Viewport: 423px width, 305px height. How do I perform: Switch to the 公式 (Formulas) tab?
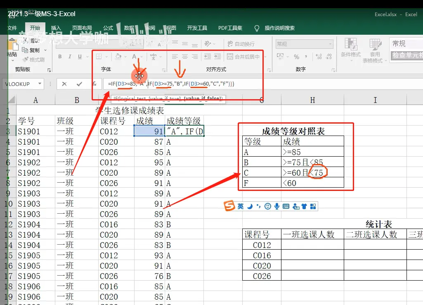tap(108, 28)
